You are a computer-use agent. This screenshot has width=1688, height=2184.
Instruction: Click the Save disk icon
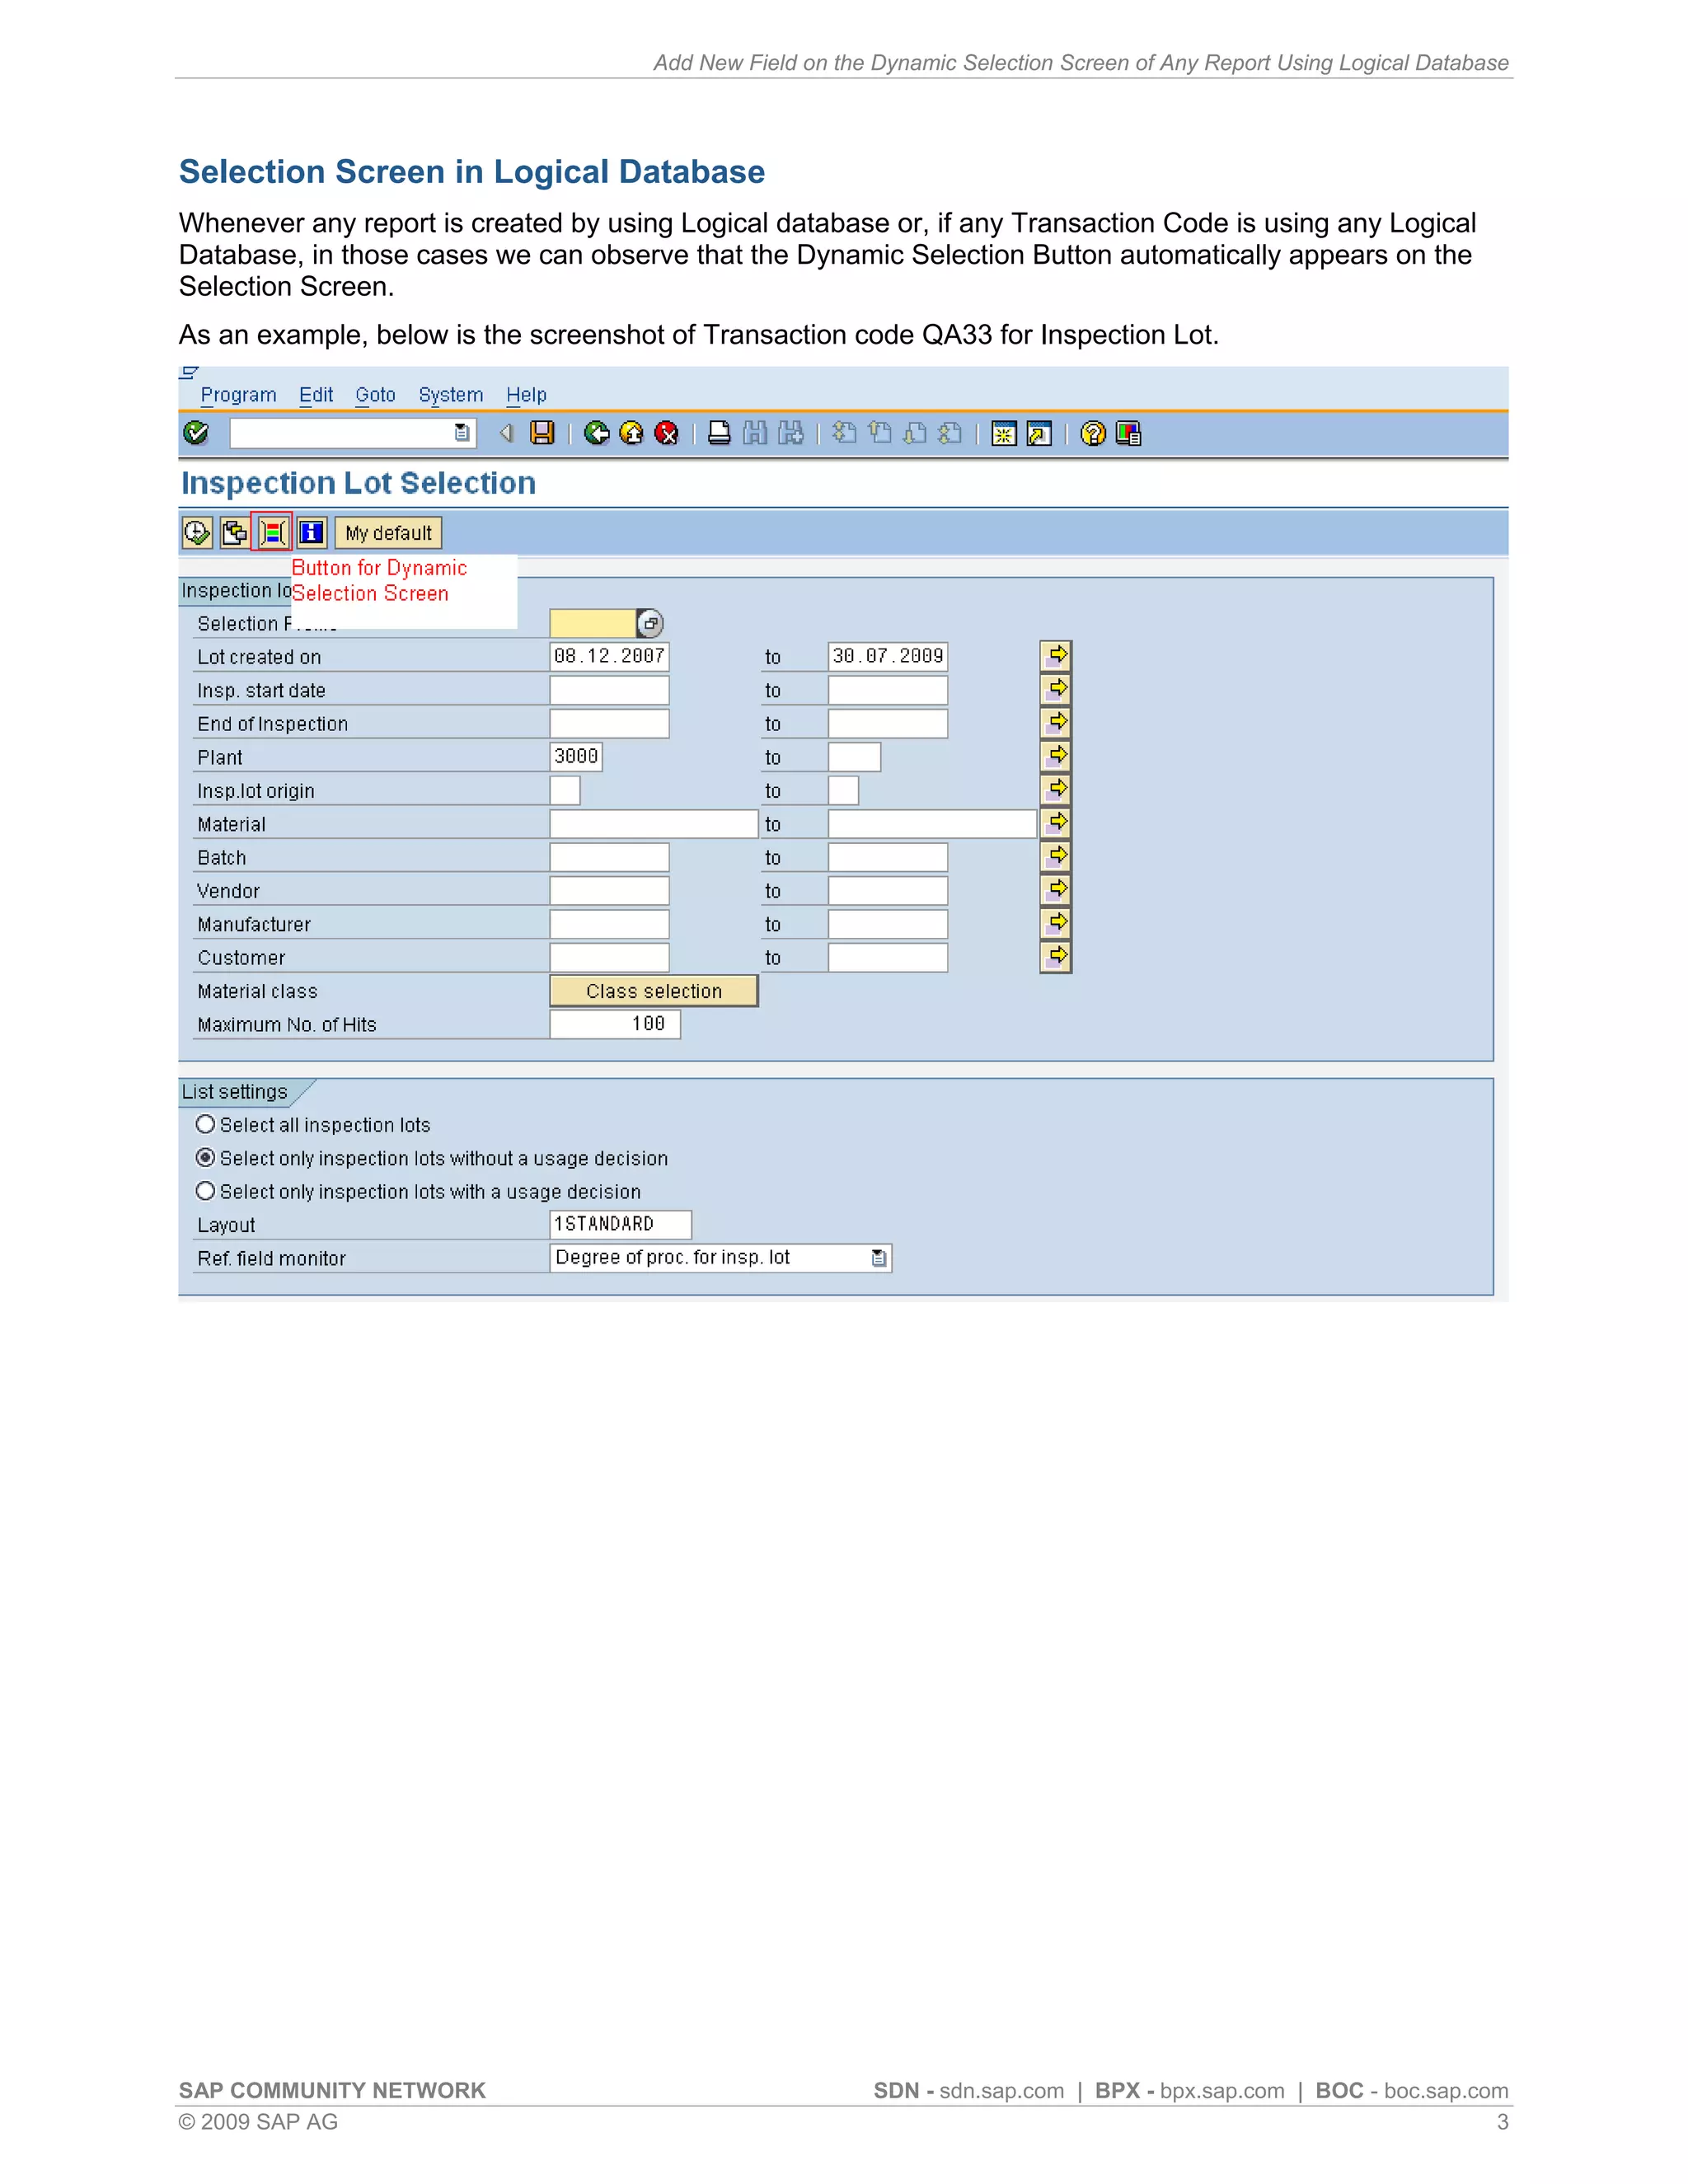(x=542, y=433)
